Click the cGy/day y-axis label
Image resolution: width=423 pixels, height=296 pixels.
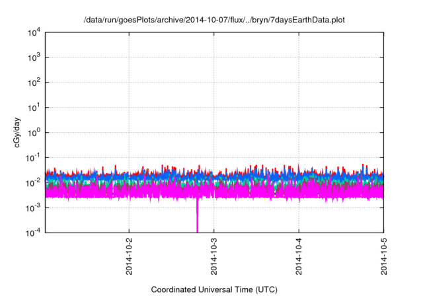pyautogui.click(x=17, y=132)
